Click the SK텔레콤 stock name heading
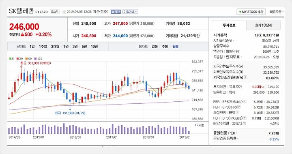Image resolution: width=292 pixels, height=154 pixels. pyautogui.click(x=21, y=11)
